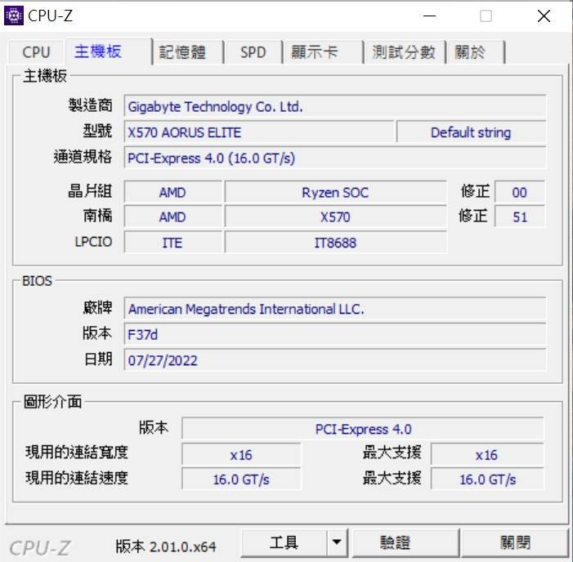Viewport: 573px width, 562px height.
Task: Click the ITE LPCIO vendor field
Action: tap(172, 243)
